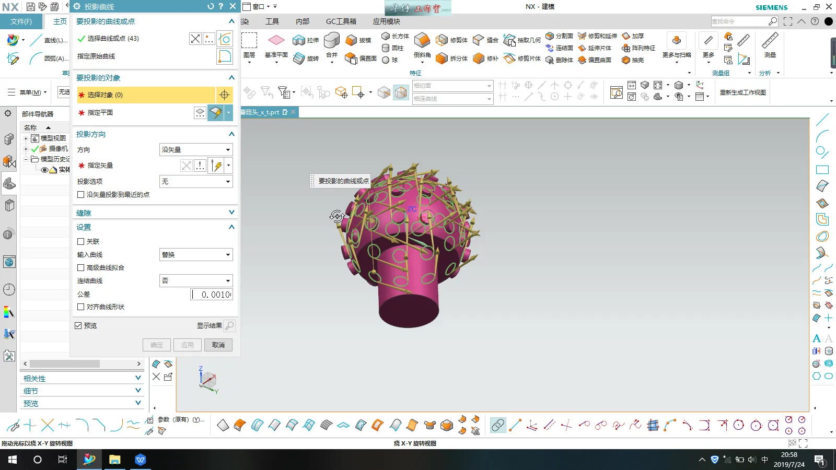This screenshot has height=470, width=836.
Task: Open the 测量 (Measure) tool
Action: (x=770, y=42)
